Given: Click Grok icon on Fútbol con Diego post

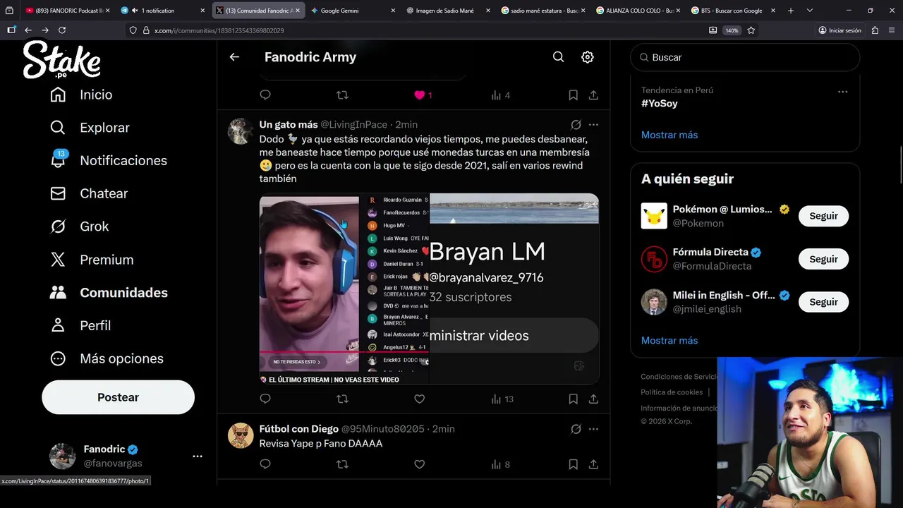Looking at the screenshot, I should point(576,429).
